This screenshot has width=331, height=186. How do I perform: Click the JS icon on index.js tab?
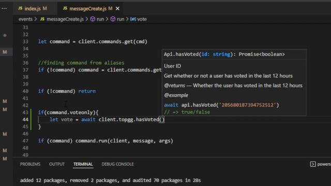click(x=20, y=8)
